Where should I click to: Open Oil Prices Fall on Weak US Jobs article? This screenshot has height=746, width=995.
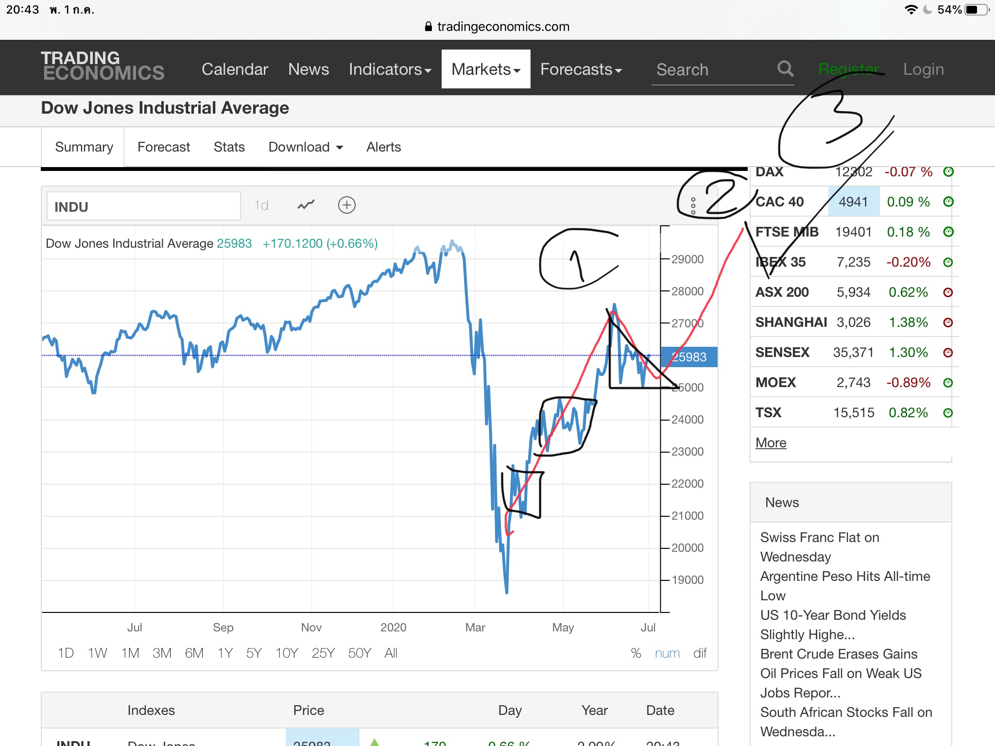tap(841, 683)
